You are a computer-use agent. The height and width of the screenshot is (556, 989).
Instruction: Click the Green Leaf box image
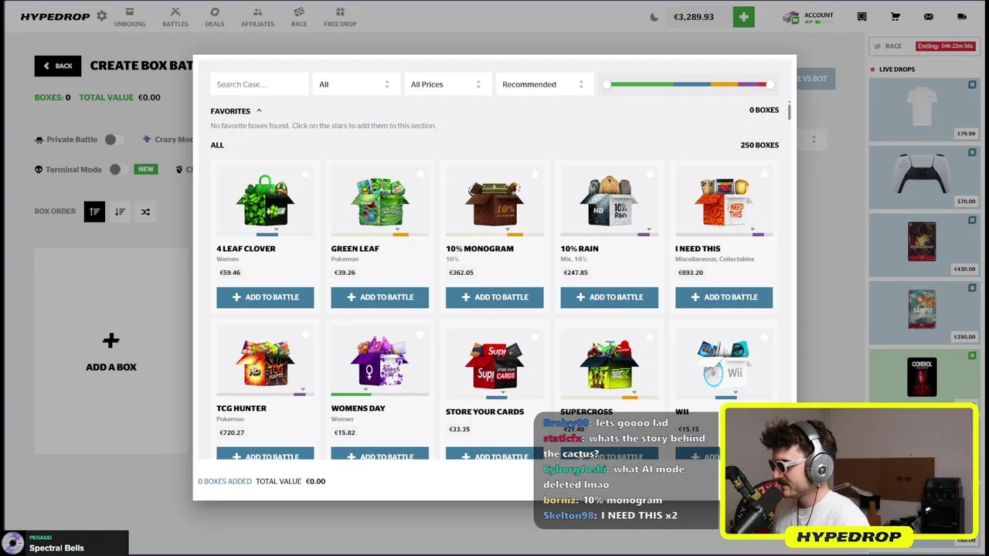coord(379,202)
